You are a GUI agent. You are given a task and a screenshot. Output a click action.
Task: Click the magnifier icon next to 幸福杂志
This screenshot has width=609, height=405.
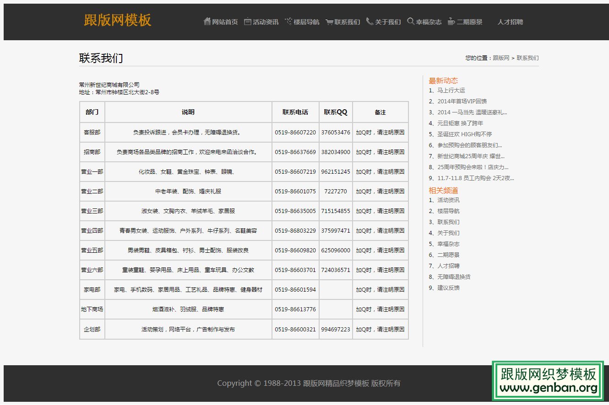410,21
